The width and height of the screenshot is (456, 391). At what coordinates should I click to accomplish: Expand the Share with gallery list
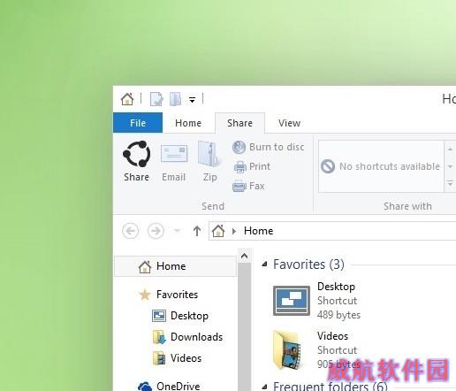pos(450,183)
